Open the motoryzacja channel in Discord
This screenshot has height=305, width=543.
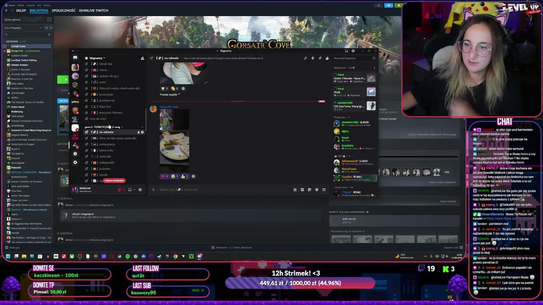tap(107, 144)
